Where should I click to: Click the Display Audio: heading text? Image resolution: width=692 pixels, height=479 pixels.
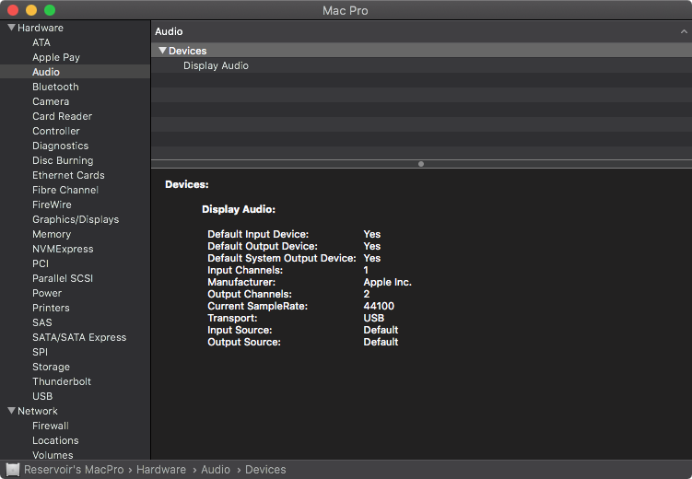239,209
